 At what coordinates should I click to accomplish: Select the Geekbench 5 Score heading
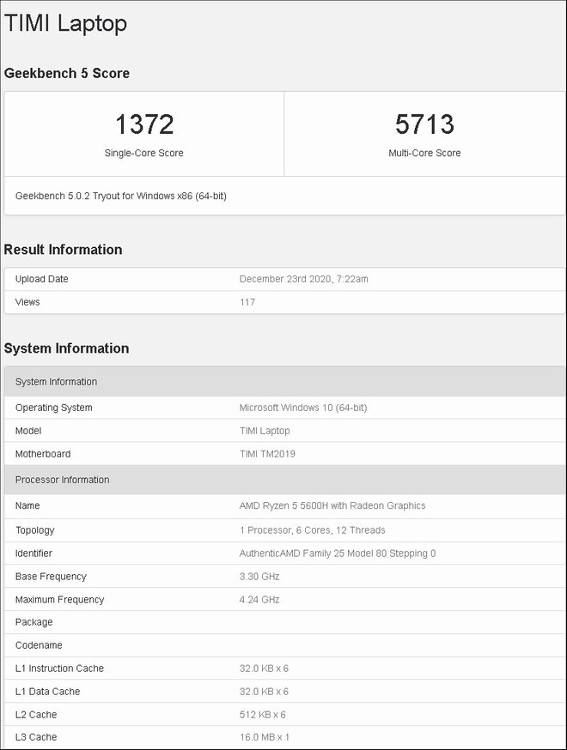[66, 73]
